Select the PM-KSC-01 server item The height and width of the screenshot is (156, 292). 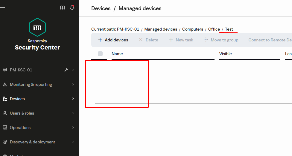[x=21, y=70]
